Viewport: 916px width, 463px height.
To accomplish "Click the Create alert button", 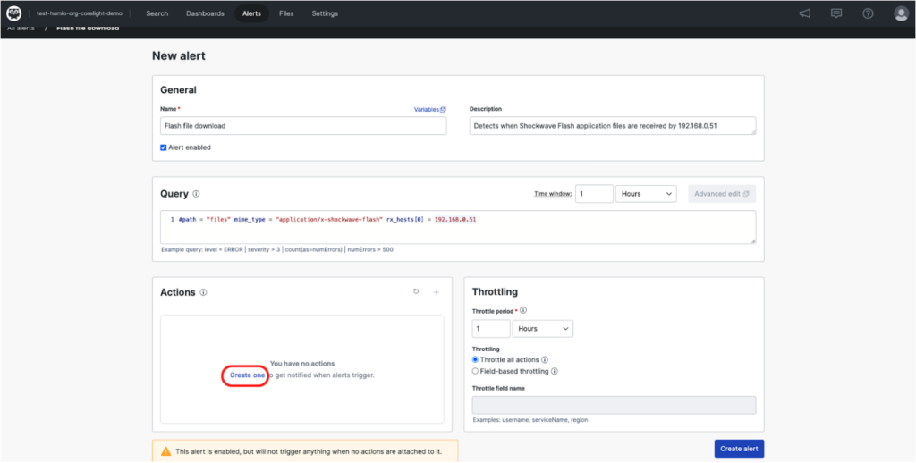I will [739, 449].
